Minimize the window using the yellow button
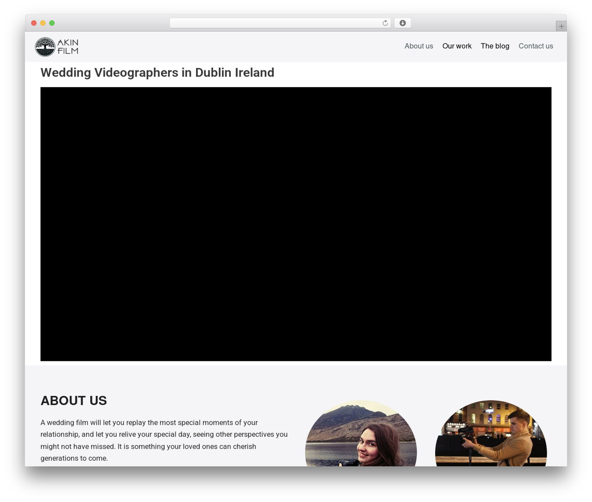Screen dimensions: 592x502 [43, 23]
